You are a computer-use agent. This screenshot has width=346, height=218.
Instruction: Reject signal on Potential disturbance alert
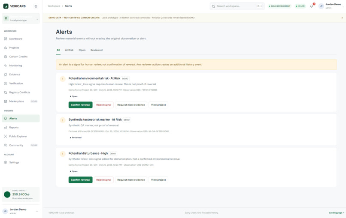(x=104, y=180)
